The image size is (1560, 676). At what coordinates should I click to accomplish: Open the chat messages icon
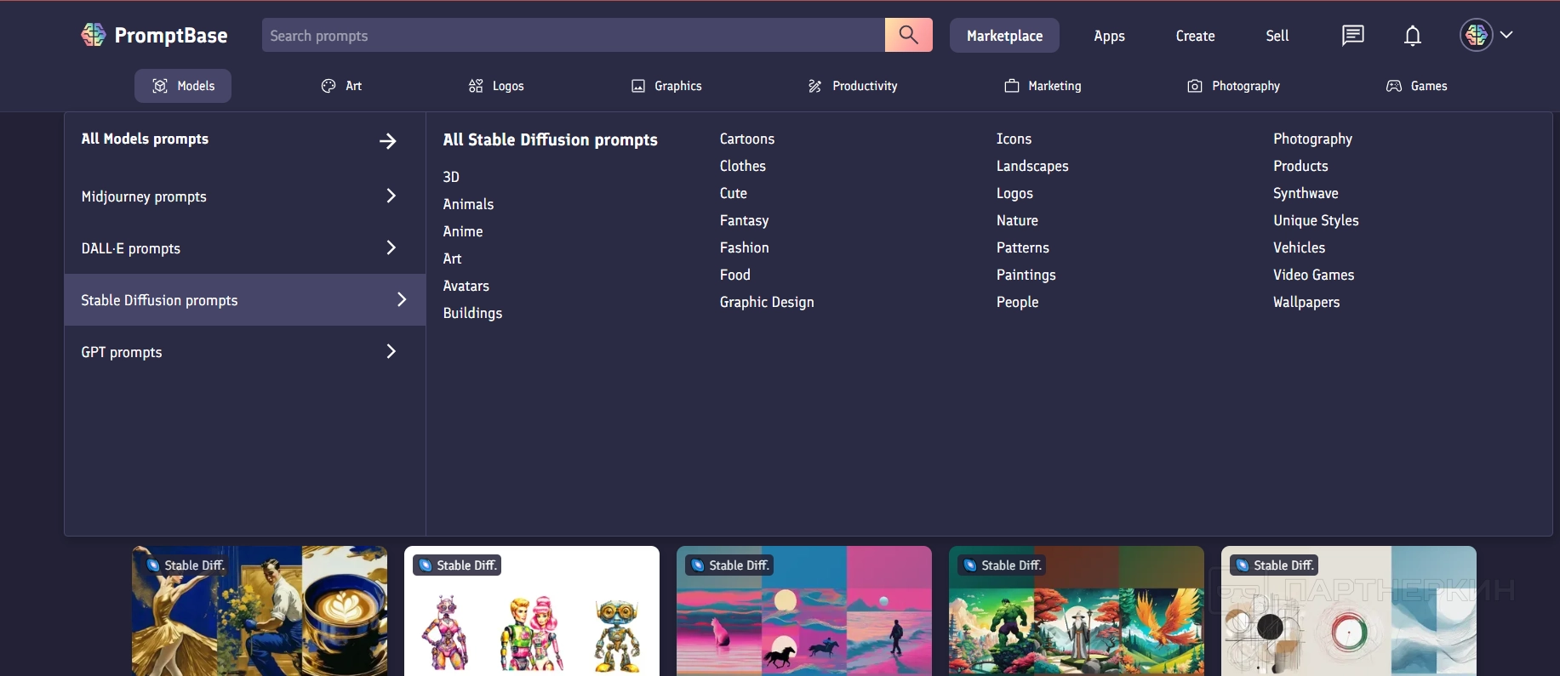click(1352, 35)
